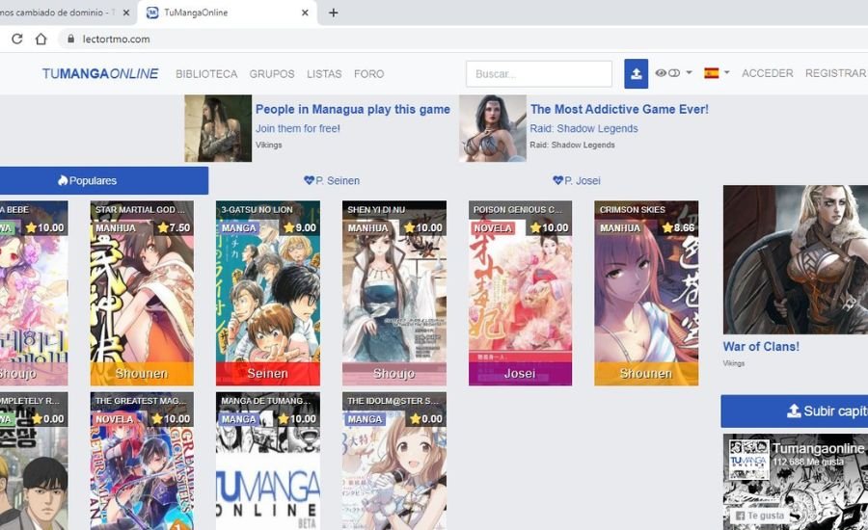Open the LISTAS menu
The height and width of the screenshot is (530, 868).
[x=324, y=73]
